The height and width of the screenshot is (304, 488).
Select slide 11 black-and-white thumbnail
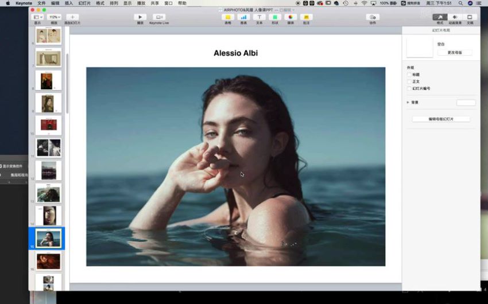(48, 148)
